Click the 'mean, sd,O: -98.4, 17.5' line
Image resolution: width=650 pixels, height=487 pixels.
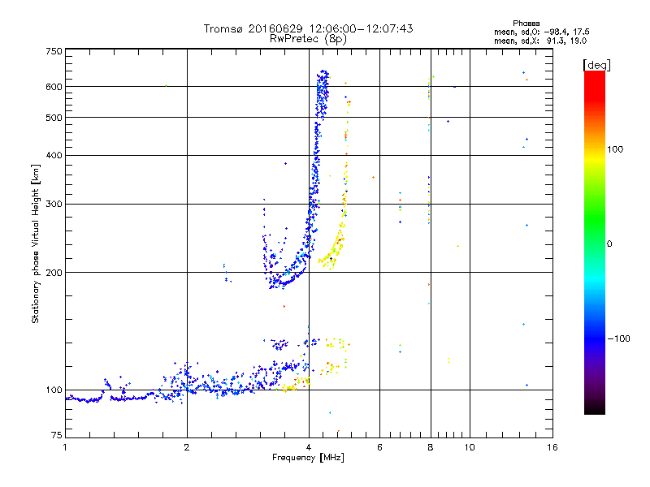[x=541, y=32]
